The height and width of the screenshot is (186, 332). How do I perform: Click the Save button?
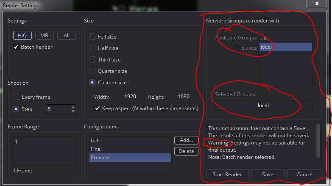tap(268, 175)
